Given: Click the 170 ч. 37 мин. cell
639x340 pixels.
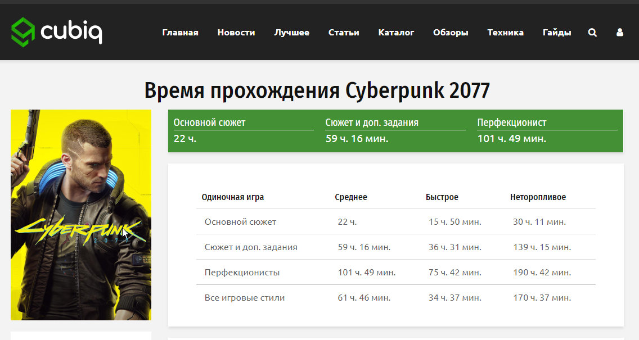Looking at the screenshot, I should [542, 298].
